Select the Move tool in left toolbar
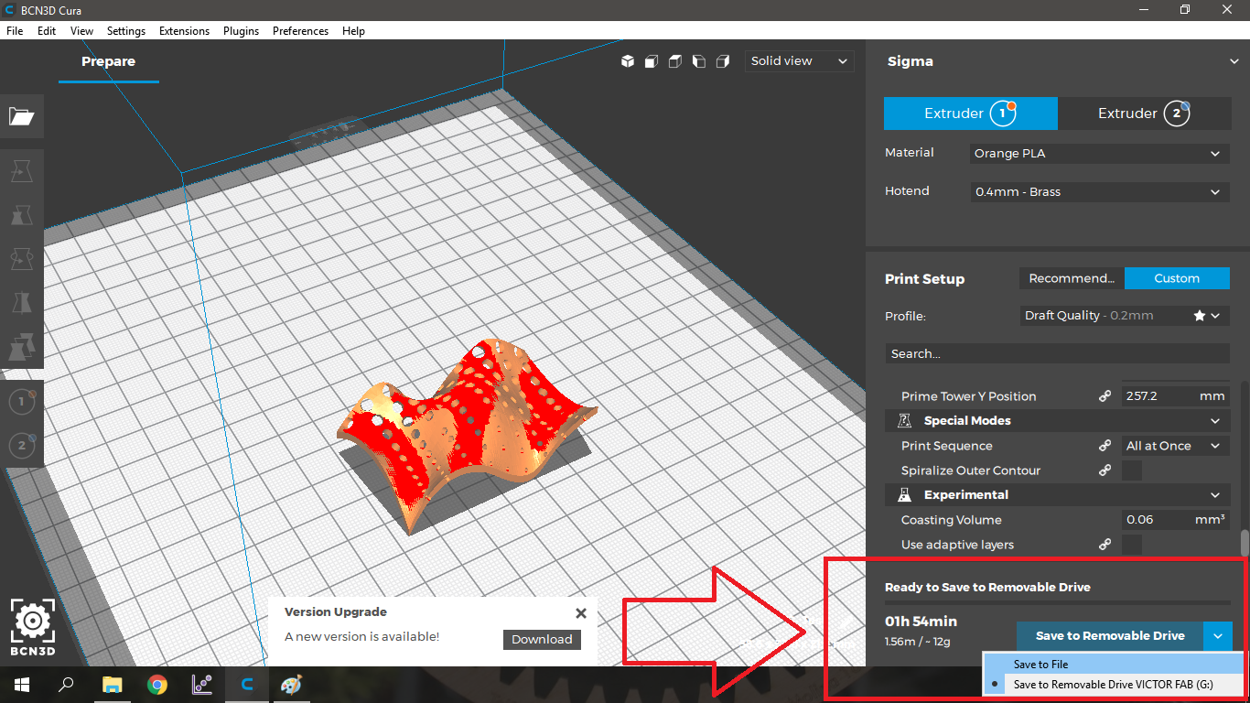Viewport: 1250px width, 703px height. coord(21,170)
